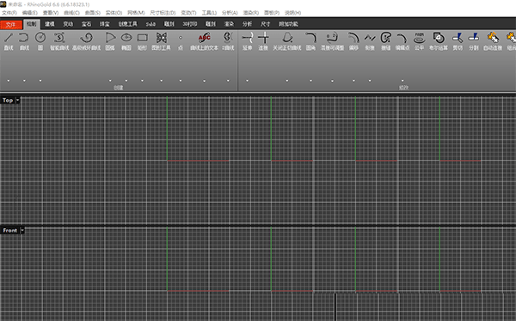Screen dimensions: 516x321
Task: Switch to the 尺寸 ribbon tab
Action: [x=265, y=24]
